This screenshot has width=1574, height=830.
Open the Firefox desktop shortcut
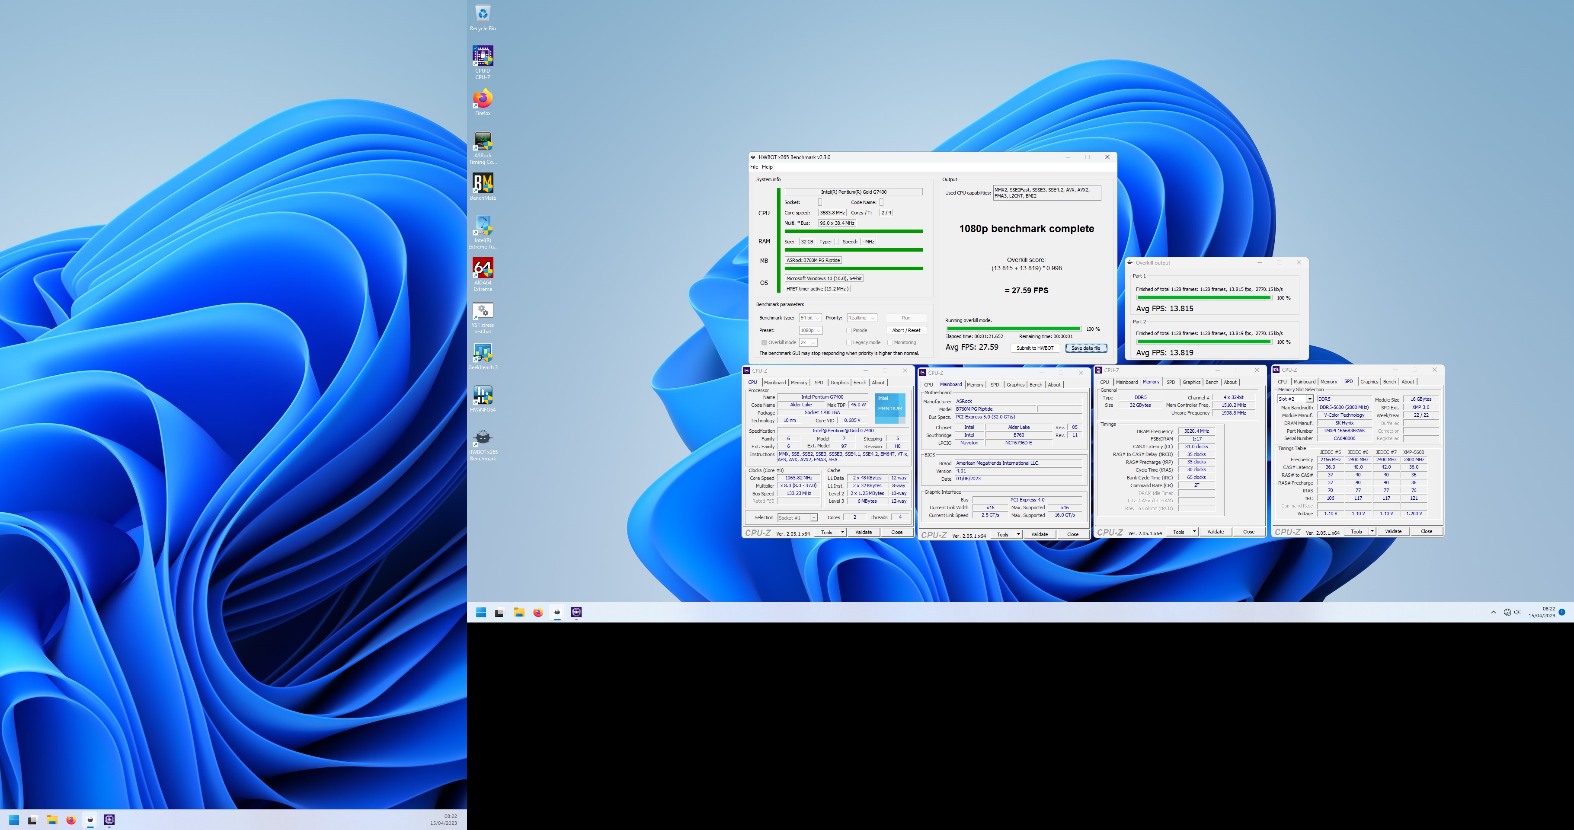[x=483, y=102]
